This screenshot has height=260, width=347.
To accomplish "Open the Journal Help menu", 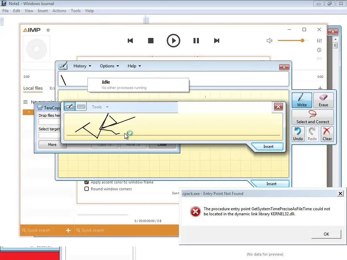I will [89, 10].
